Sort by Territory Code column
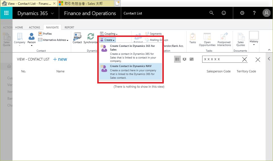The width and height of the screenshot is (273, 161). [246, 71]
